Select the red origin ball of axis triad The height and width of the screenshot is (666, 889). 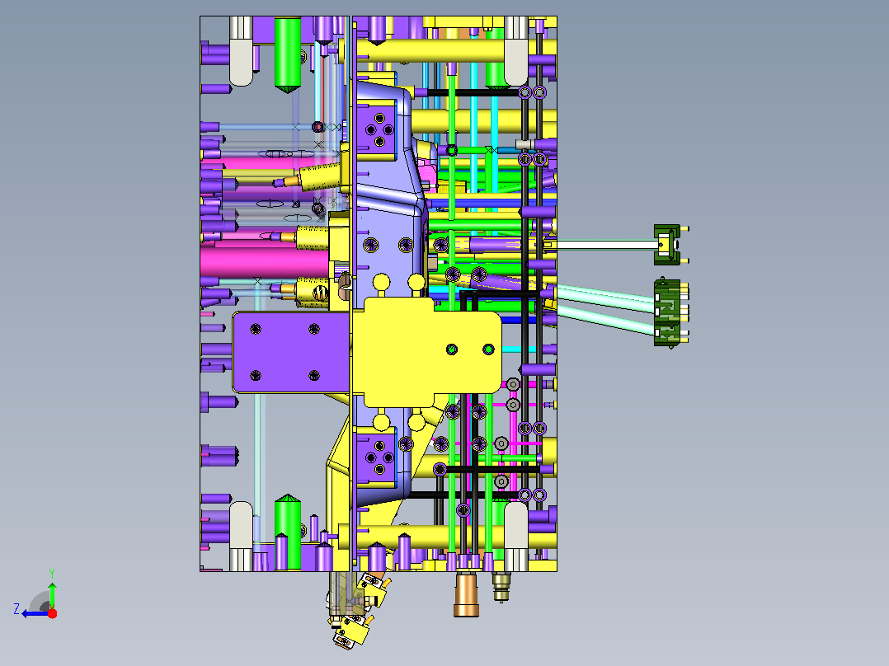click(x=53, y=613)
